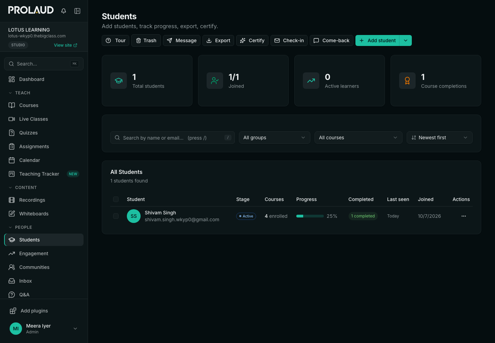Image resolution: width=495 pixels, height=343 pixels.
Task: Follow the View site link
Action: 66,45
